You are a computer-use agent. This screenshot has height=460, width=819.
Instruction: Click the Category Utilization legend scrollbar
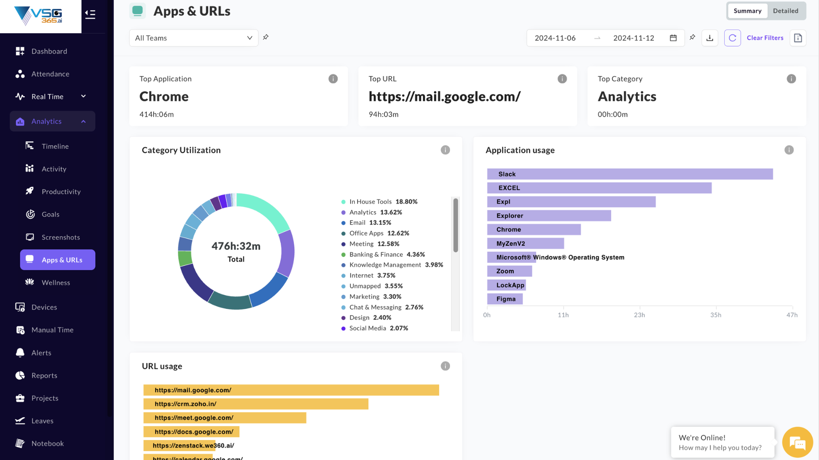coord(456,226)
